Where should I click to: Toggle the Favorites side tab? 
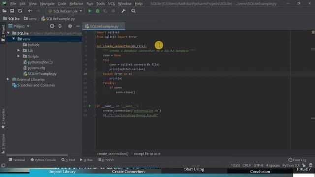tap(3, 118)
